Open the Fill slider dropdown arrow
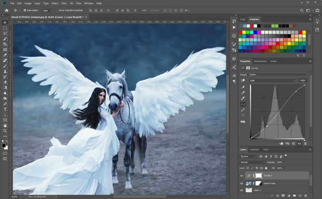 point(285,168)
